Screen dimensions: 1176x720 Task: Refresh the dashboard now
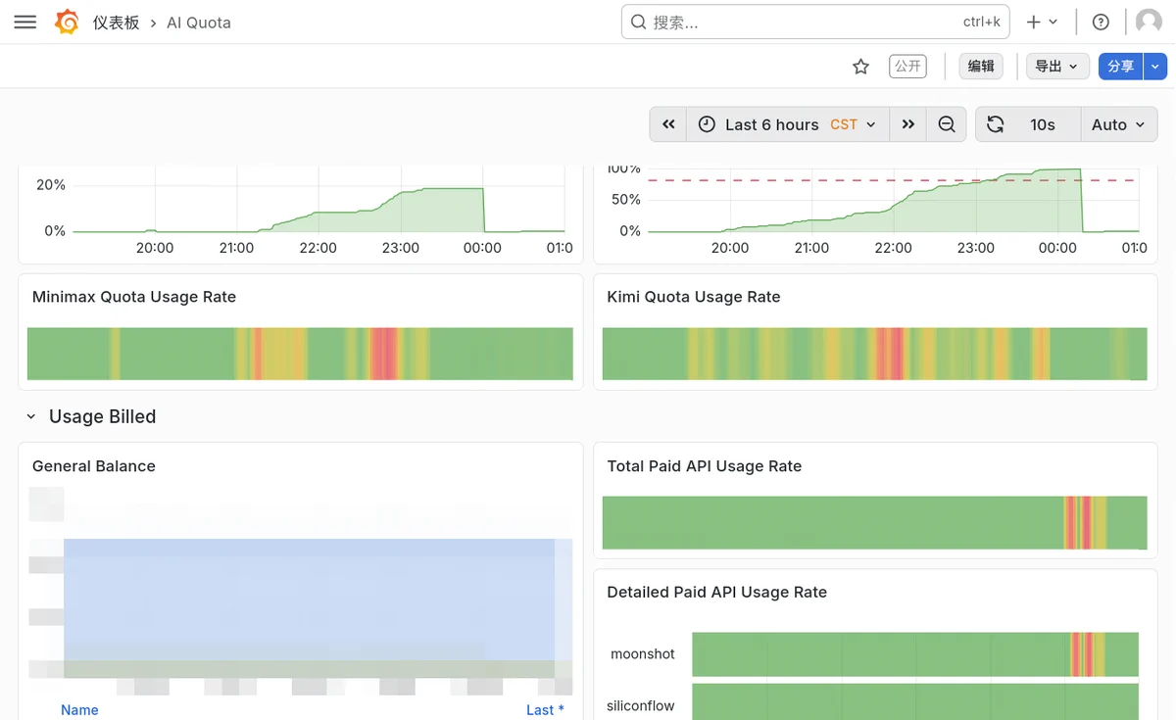995,124
